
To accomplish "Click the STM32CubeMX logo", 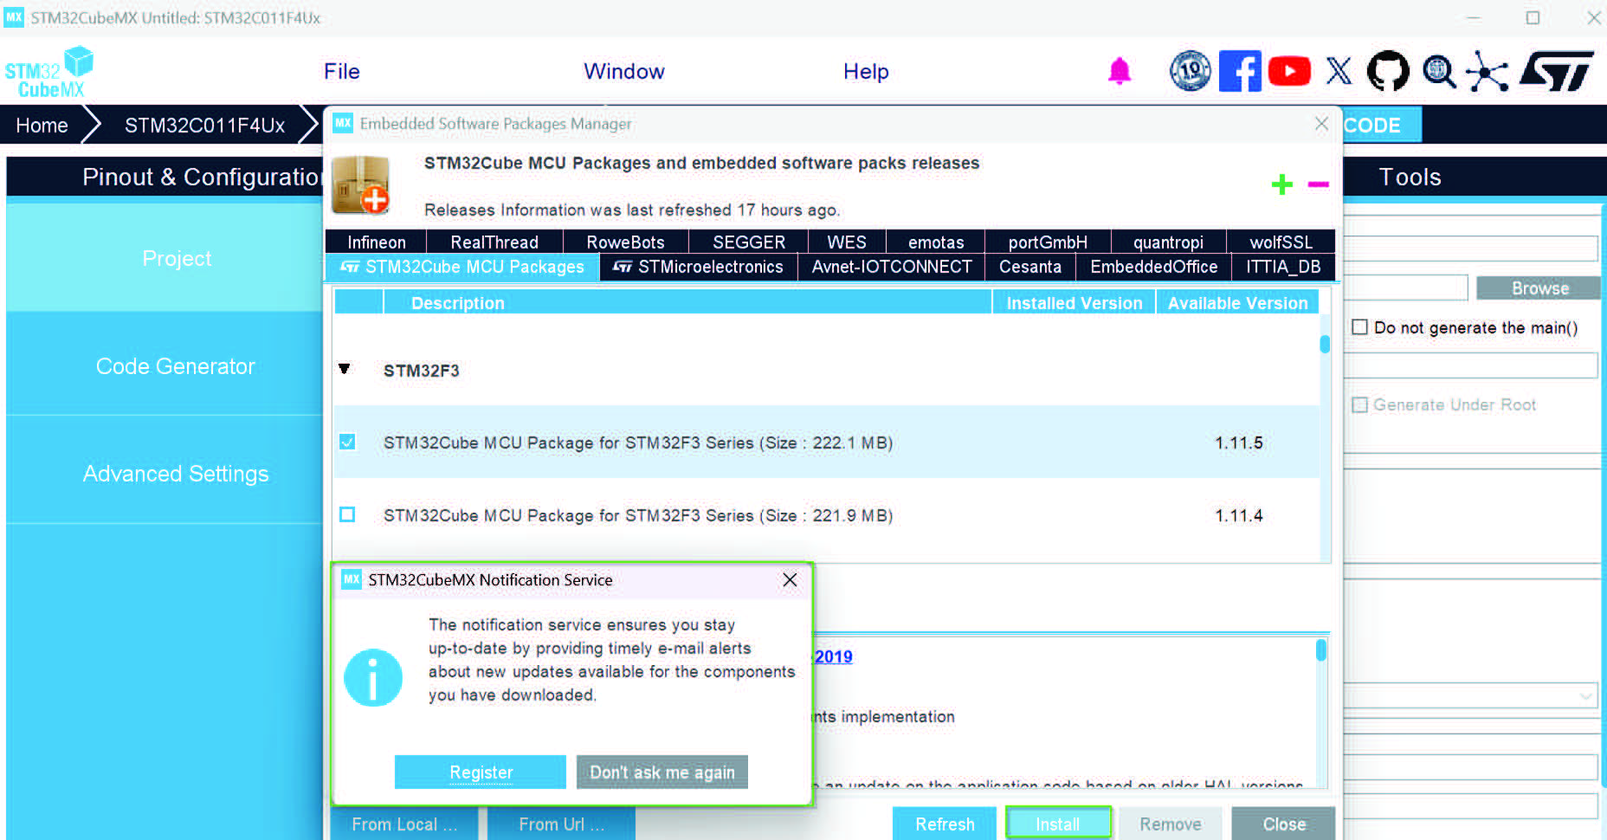I will [x=49, y=73].
